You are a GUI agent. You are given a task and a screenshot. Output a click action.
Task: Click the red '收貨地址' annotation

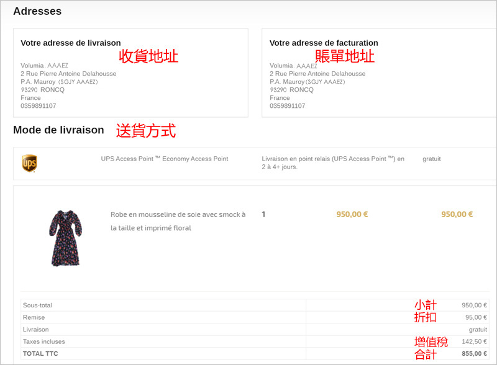click(148, 56)
